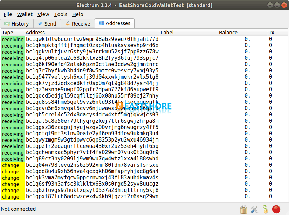Select address bc1qal5c8e50er79lhyqrgzkej7tlr6sgwjzhrpa8m
Viewport: 289px width, 215px height.
coord(92,121)
